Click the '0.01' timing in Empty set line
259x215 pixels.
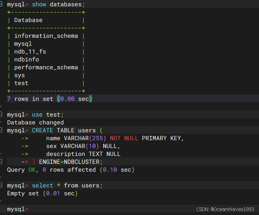53,193
